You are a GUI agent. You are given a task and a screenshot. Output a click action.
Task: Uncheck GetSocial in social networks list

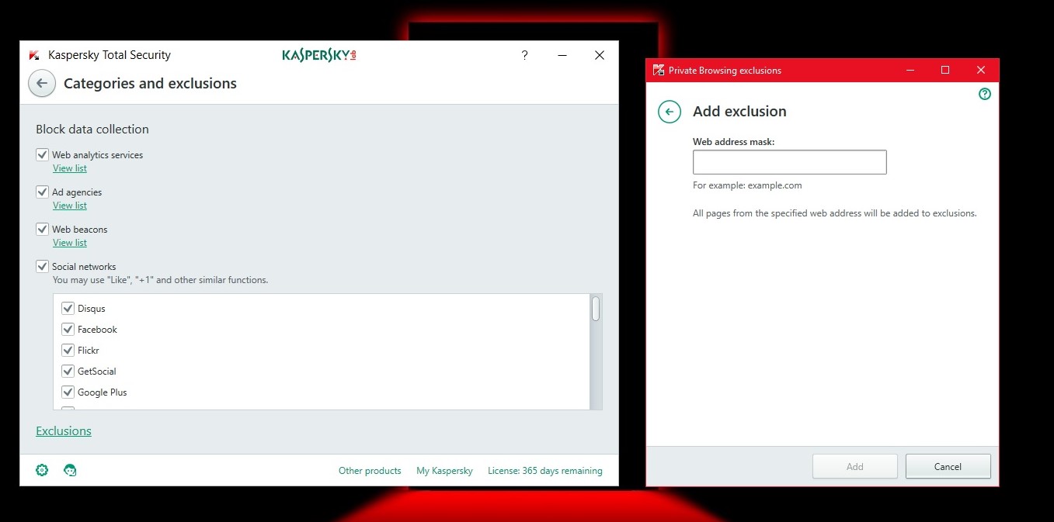pos(68,371)
